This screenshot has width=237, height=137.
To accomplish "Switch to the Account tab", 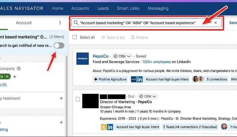I will [24, 23].
